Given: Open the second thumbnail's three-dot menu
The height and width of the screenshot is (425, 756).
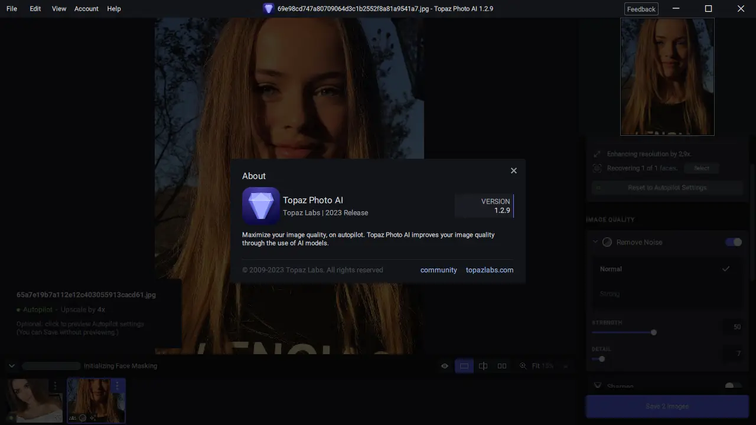Looking at the screenshot, I should tap(117, 385).
